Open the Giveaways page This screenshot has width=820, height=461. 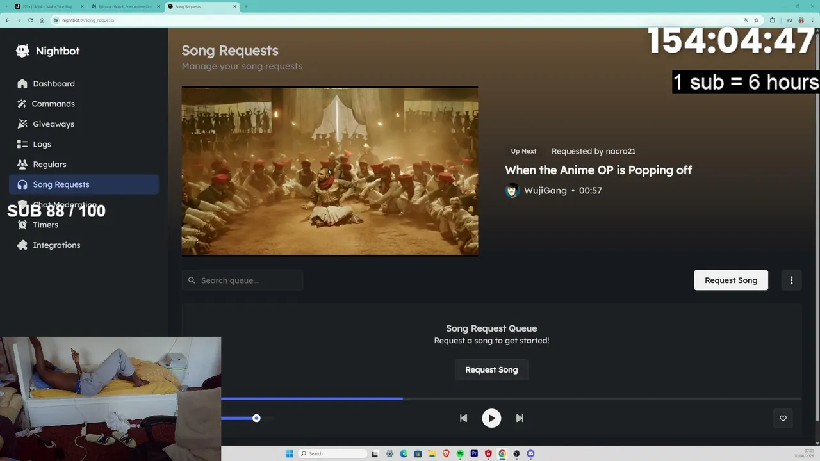coord(84,124)
